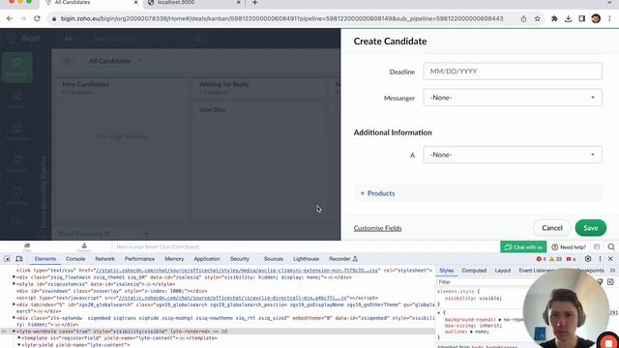Screen dimensions: 619x348
Task: Switch to the Elements tab in DevTools
Action: coord(45,259)
